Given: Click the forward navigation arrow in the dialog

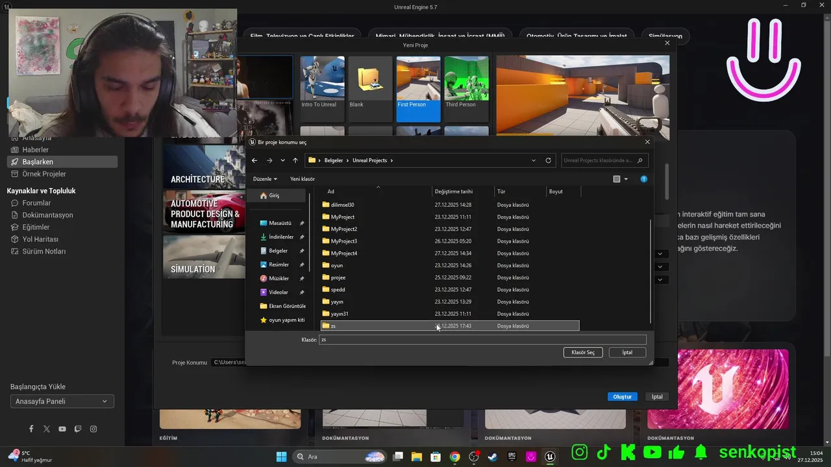Looking at the screenshot, I should tap(269, 160).
